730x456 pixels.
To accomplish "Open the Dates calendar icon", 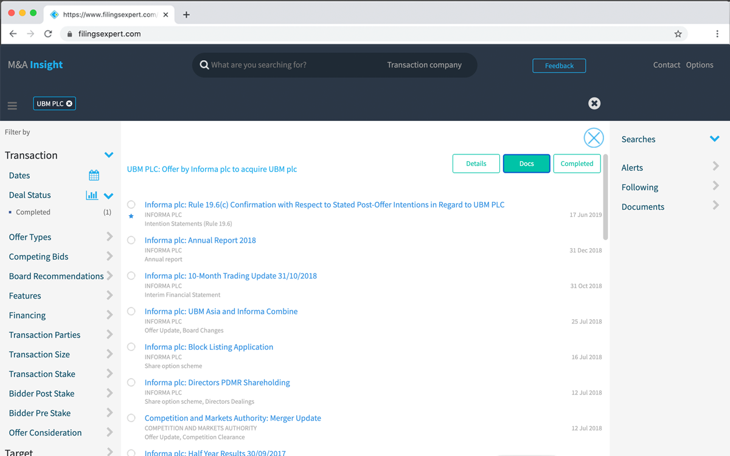I will click(x=94, y=175).
